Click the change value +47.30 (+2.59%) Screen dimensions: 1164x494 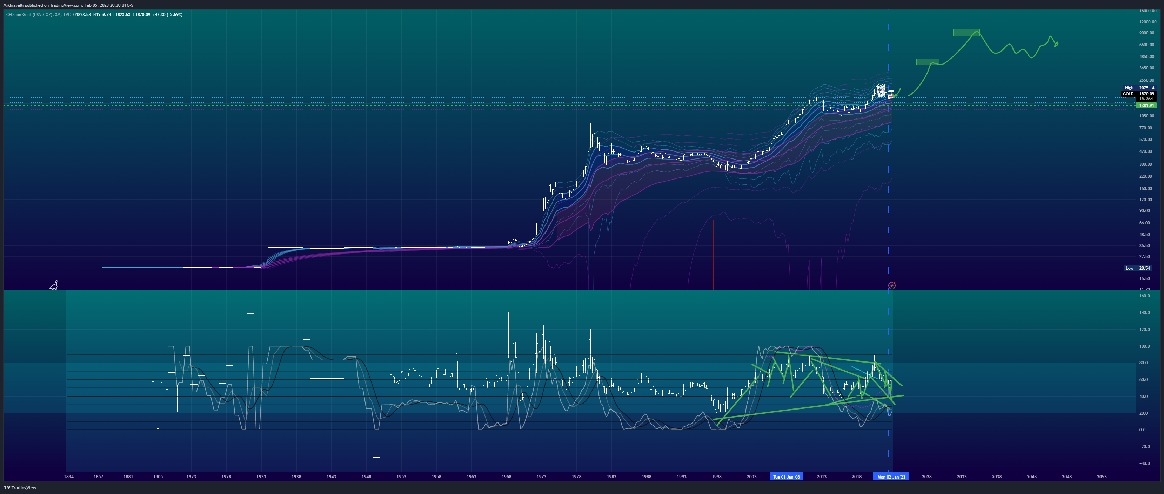pyautogui.click(x=168, y=14)
